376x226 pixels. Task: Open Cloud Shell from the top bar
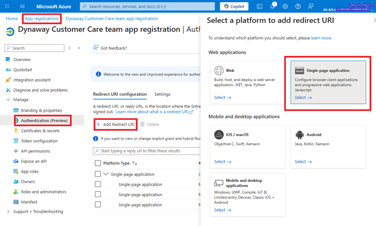[260, 7]
